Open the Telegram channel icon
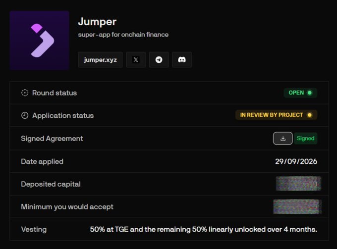 point(159,60)
